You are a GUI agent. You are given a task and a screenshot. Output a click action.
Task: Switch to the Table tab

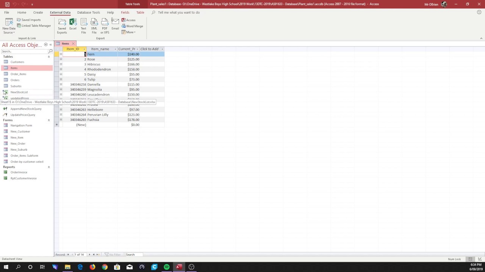click(x=140, y=12)
